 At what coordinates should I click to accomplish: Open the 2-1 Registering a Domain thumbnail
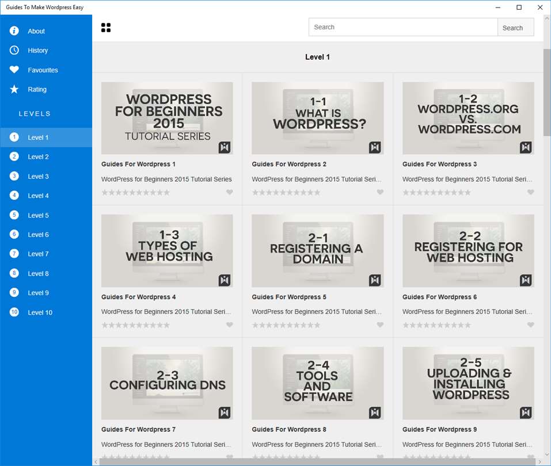click(318, 251)
